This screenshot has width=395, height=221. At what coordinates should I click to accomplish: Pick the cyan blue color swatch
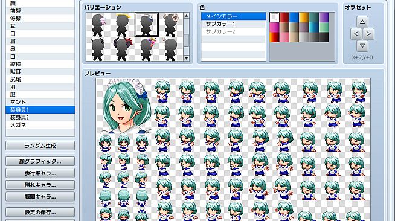click(x=314, y=27)
